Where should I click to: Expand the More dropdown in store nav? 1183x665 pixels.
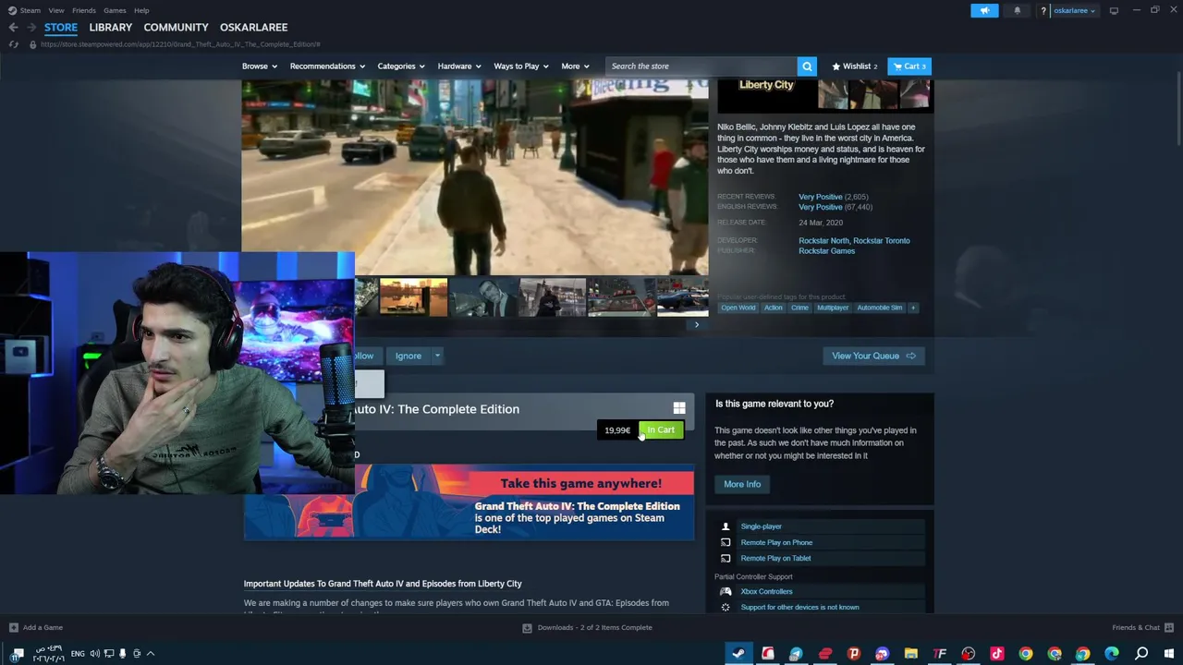click(575, 66)
